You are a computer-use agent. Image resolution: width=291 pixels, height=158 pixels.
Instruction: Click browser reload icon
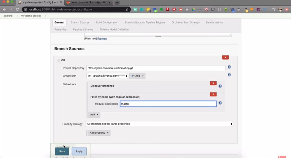pos(17,9)
